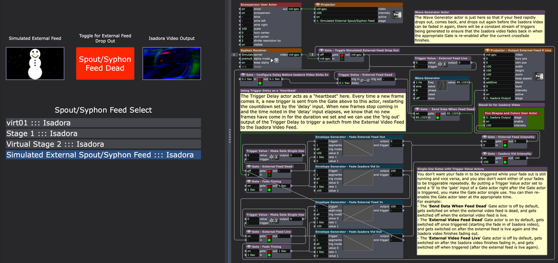This screenshot has width=558, height=263.
Task: Click divide resolution by value 2
Action: 247,41
